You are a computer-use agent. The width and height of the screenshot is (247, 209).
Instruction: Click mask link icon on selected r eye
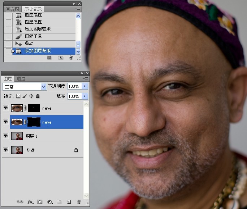tap(25, 122)
